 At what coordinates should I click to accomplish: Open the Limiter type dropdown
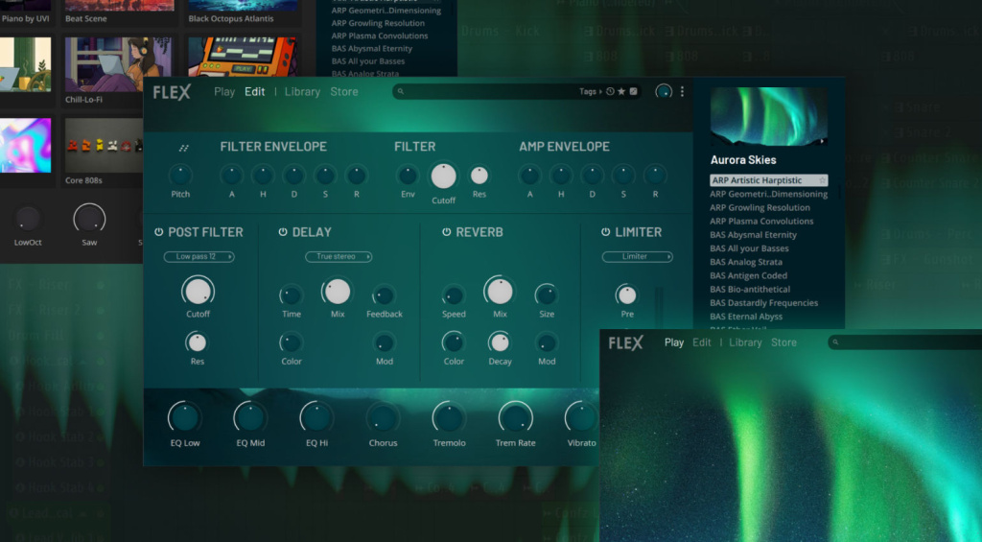(637, 256)
